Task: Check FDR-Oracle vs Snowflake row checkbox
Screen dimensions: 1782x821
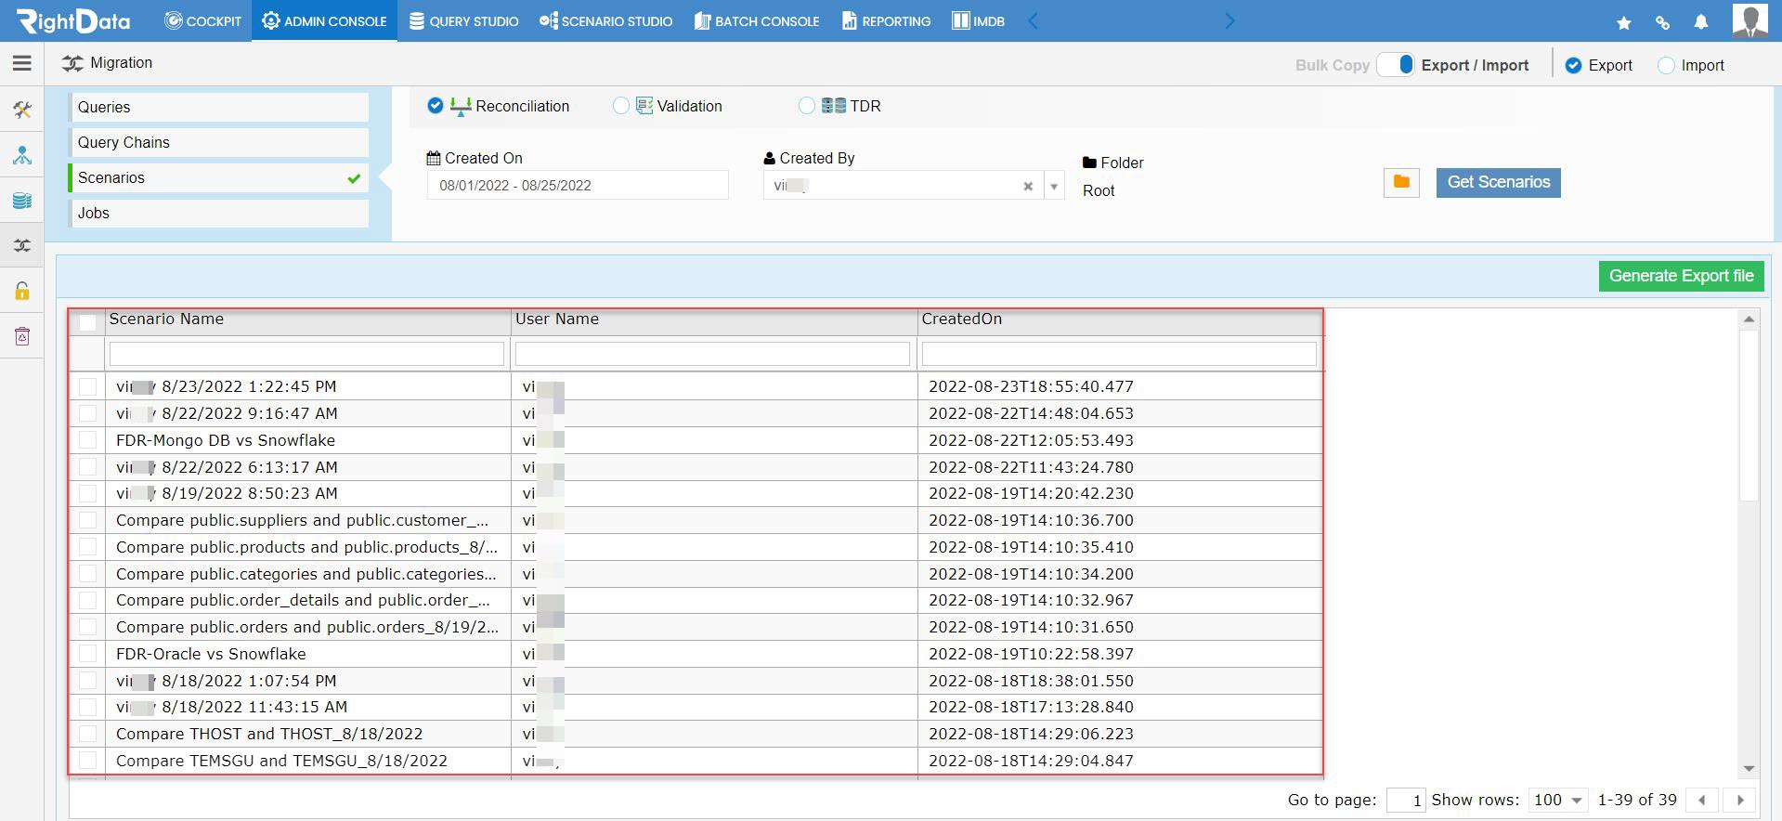Action: (x=88, y=654)
